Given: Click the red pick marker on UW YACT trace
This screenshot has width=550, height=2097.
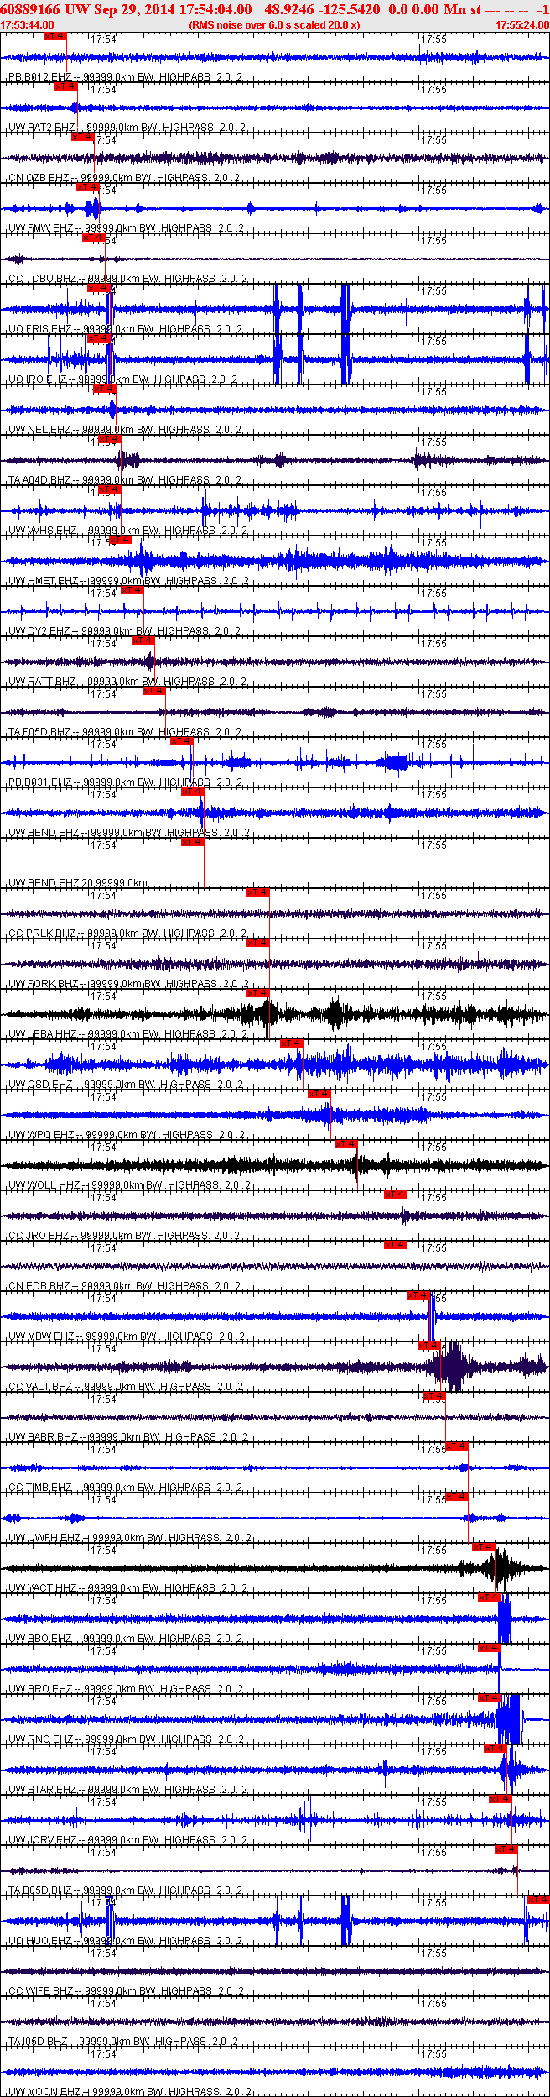Looking at the screenshot, I should [x=484, y=1547].
